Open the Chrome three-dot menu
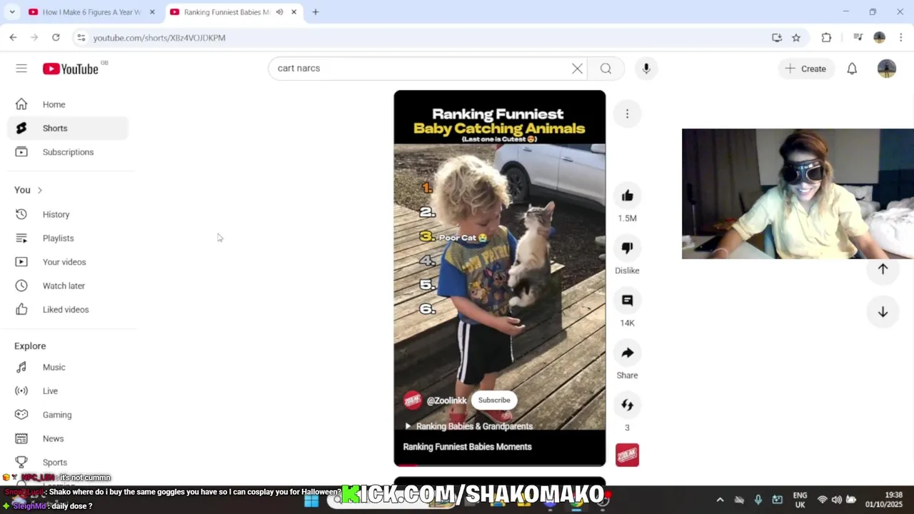 tap(901, 37)
